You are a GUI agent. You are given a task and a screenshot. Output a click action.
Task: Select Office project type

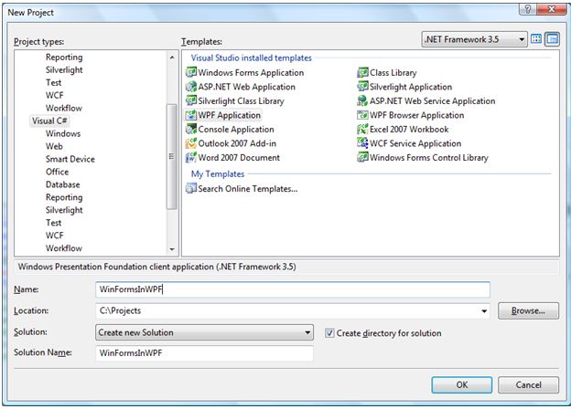pos(57,172)
